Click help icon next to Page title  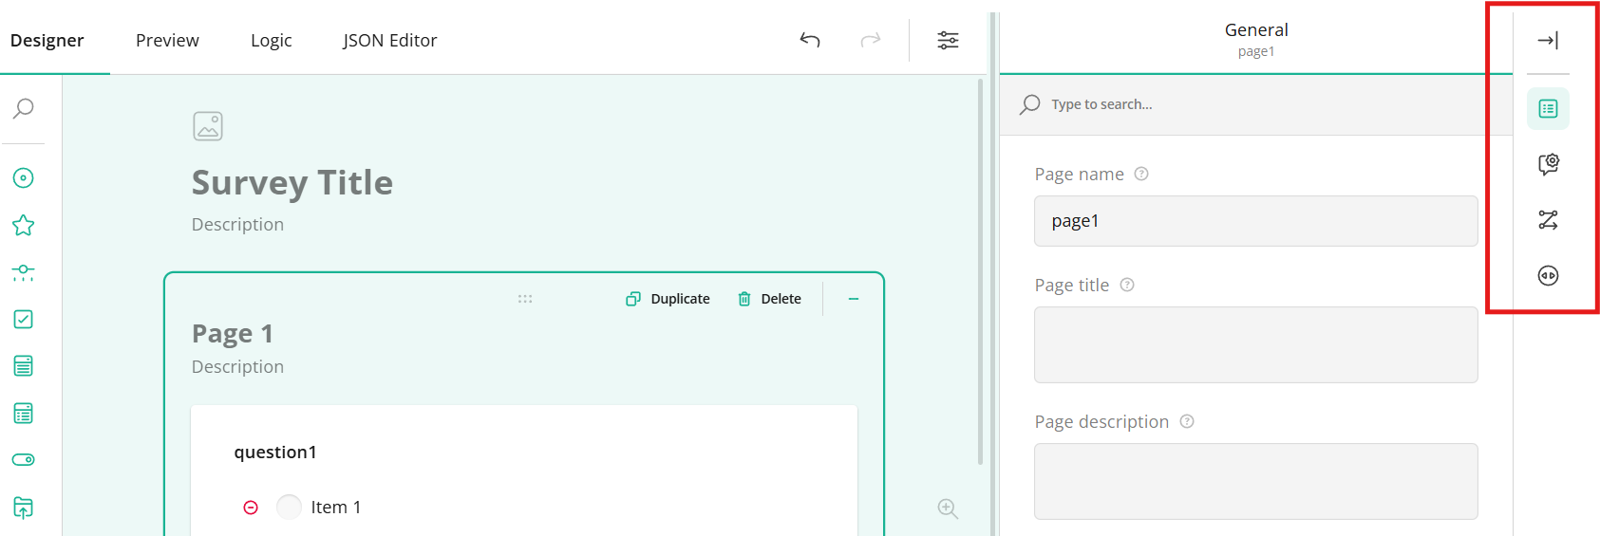point(1127,285)
